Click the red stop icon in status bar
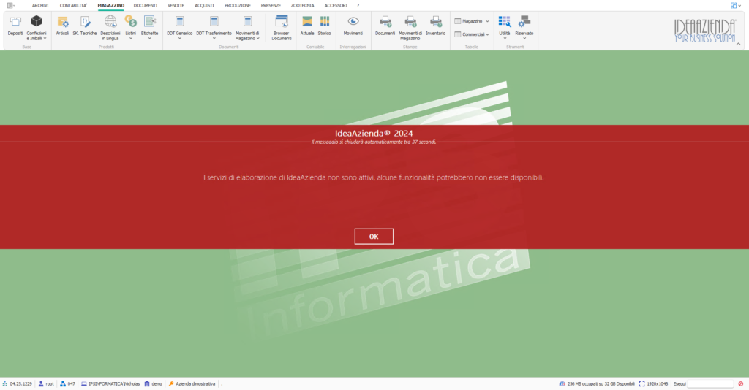Image resolution: width=749 pixels, height=390 pixels. pyautogui.click(x=741, y=384)
